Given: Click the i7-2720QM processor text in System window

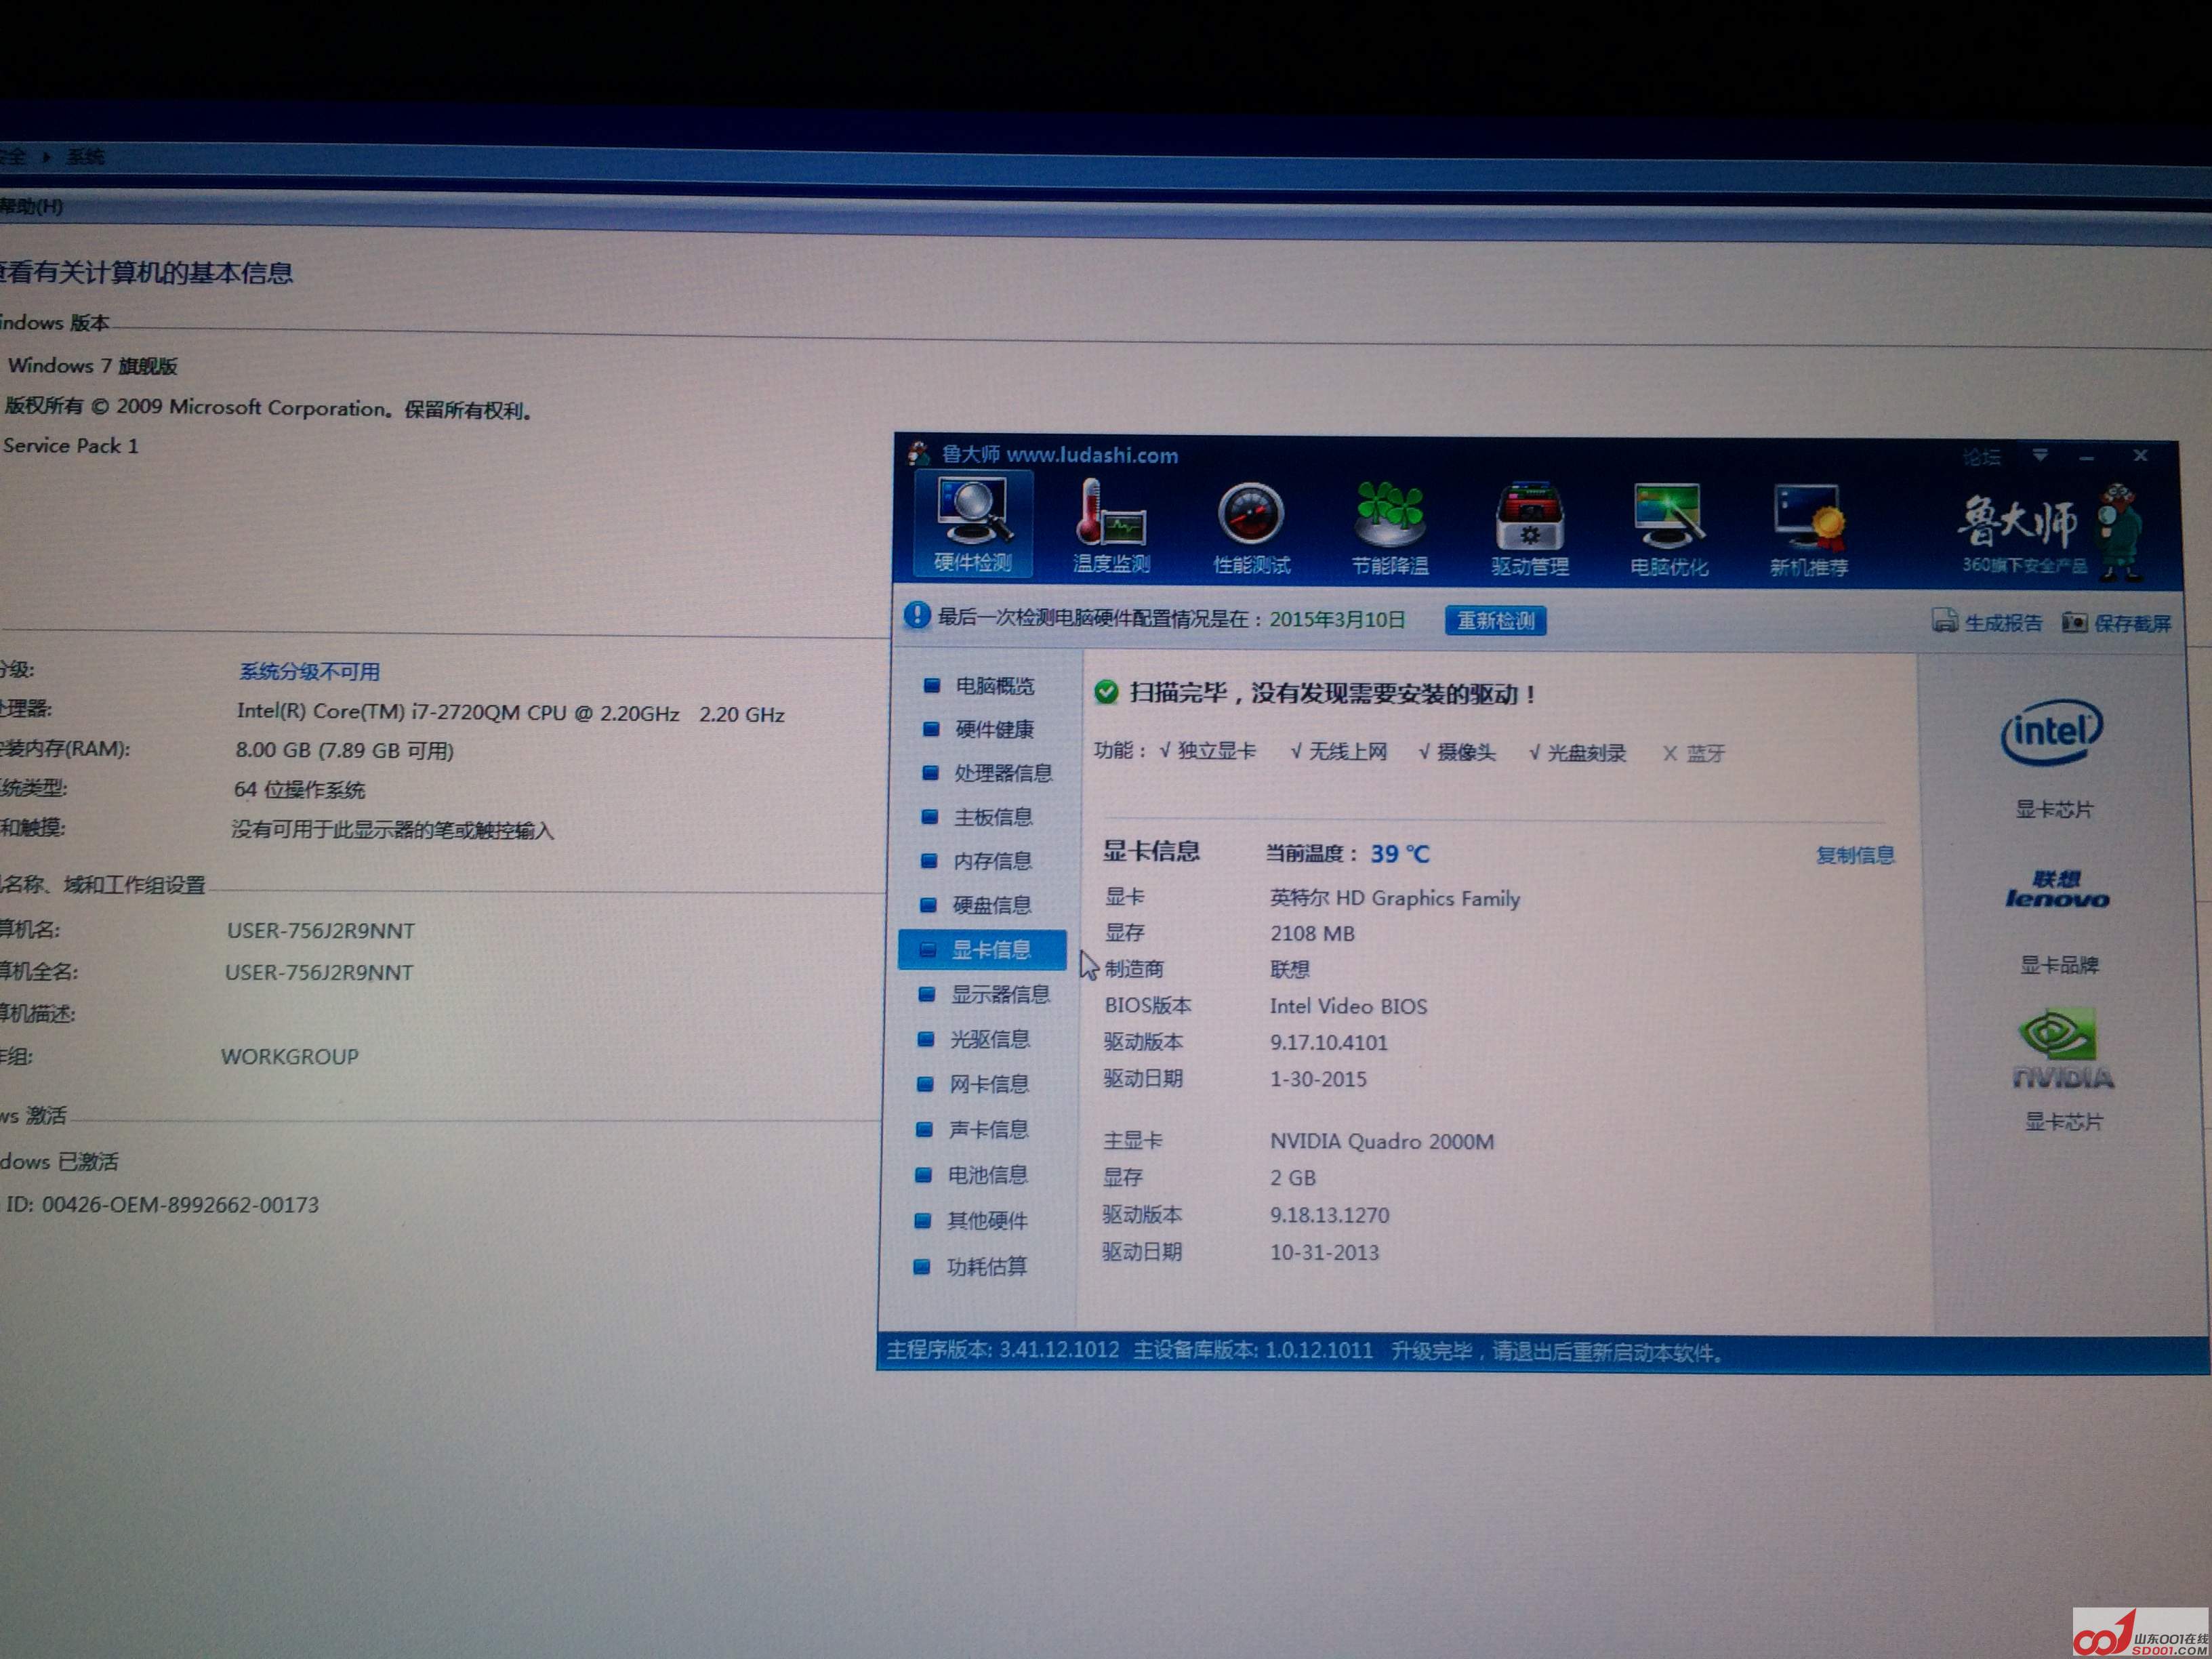Looking at the screenshot, I should click(510, 713).
